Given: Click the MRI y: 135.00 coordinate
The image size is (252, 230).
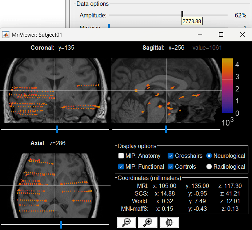Looking at the screenshot, I should coord(197,186).
